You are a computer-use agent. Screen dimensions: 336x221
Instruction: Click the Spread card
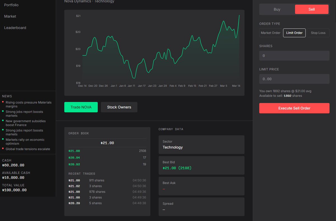pos(201,207)
